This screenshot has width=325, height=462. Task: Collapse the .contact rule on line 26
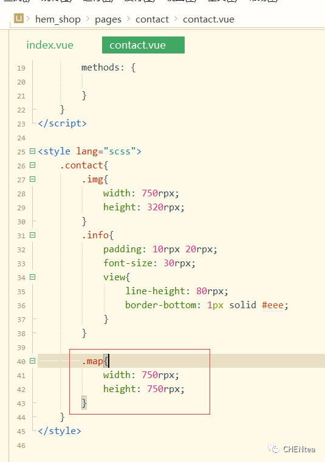click(32, 165)
